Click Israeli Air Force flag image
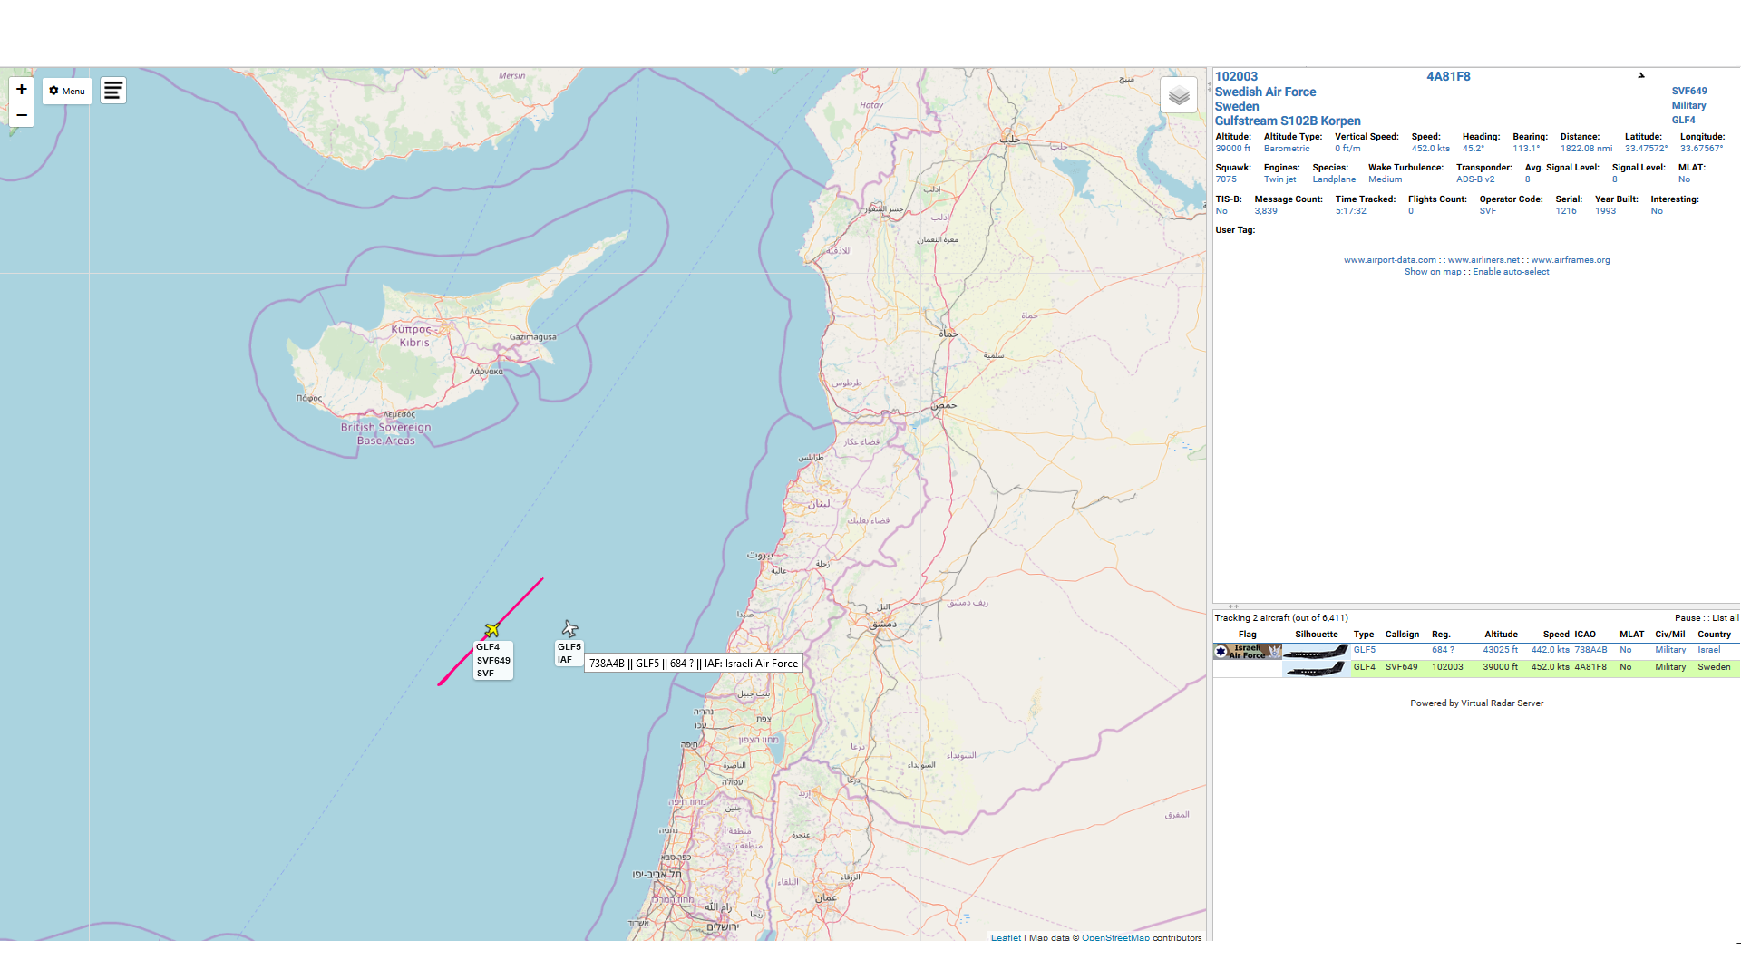This screenshot has width=1741, height=979. pyautogui.click(x=1248, y=651)
